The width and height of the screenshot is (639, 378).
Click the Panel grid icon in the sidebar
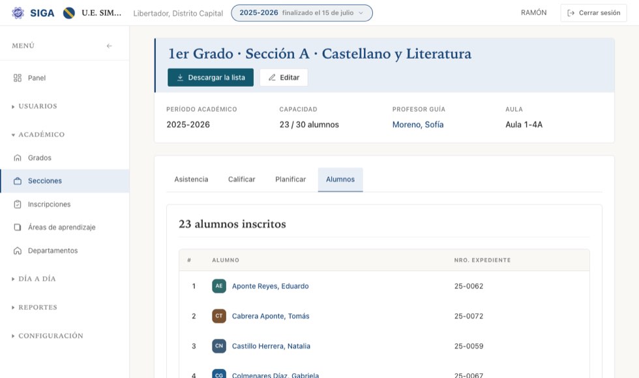18,78
